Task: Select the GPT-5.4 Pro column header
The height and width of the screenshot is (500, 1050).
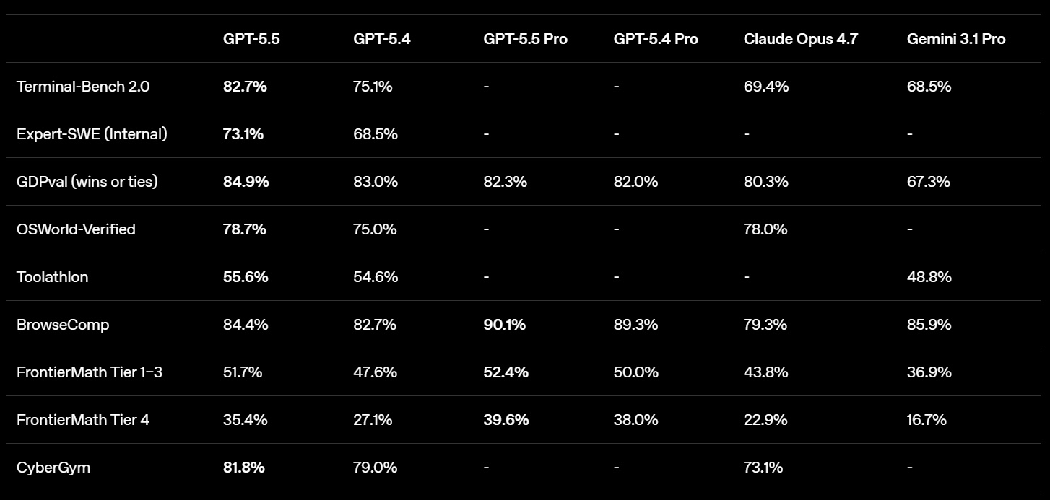Action: [x=655, y=39]
